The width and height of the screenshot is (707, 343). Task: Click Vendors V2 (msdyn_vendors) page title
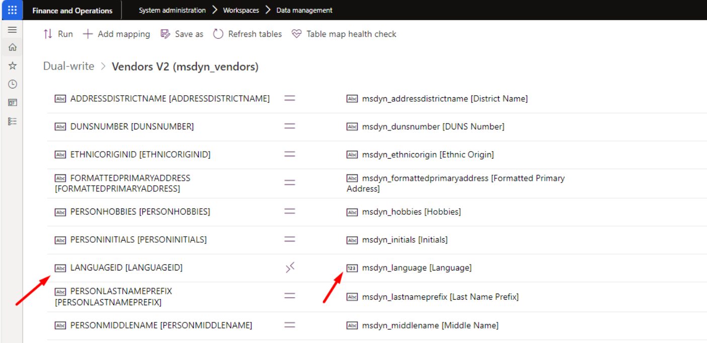pyautogui.click(x=185, y=66)
